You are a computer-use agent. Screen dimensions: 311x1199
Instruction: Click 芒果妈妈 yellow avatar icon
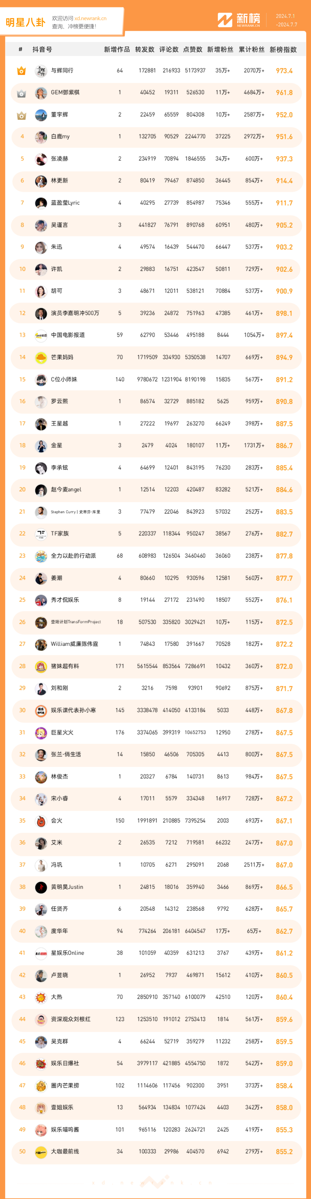point(41,357)
